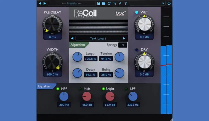Click the Tension knob
Image resolution: width=209 pixels, height=121 pixels.
[119, 57]
